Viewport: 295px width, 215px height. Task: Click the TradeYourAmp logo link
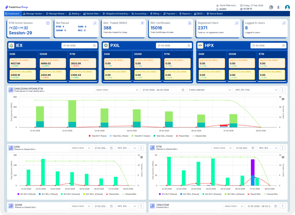[x=17, y=7]
